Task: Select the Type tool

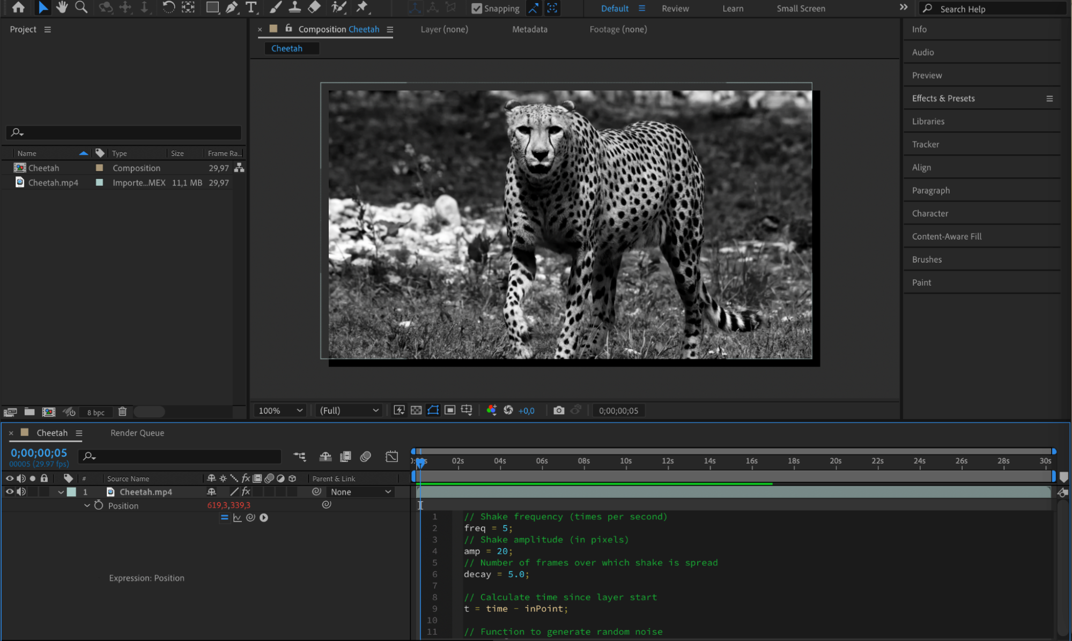Action: point(251,8)
